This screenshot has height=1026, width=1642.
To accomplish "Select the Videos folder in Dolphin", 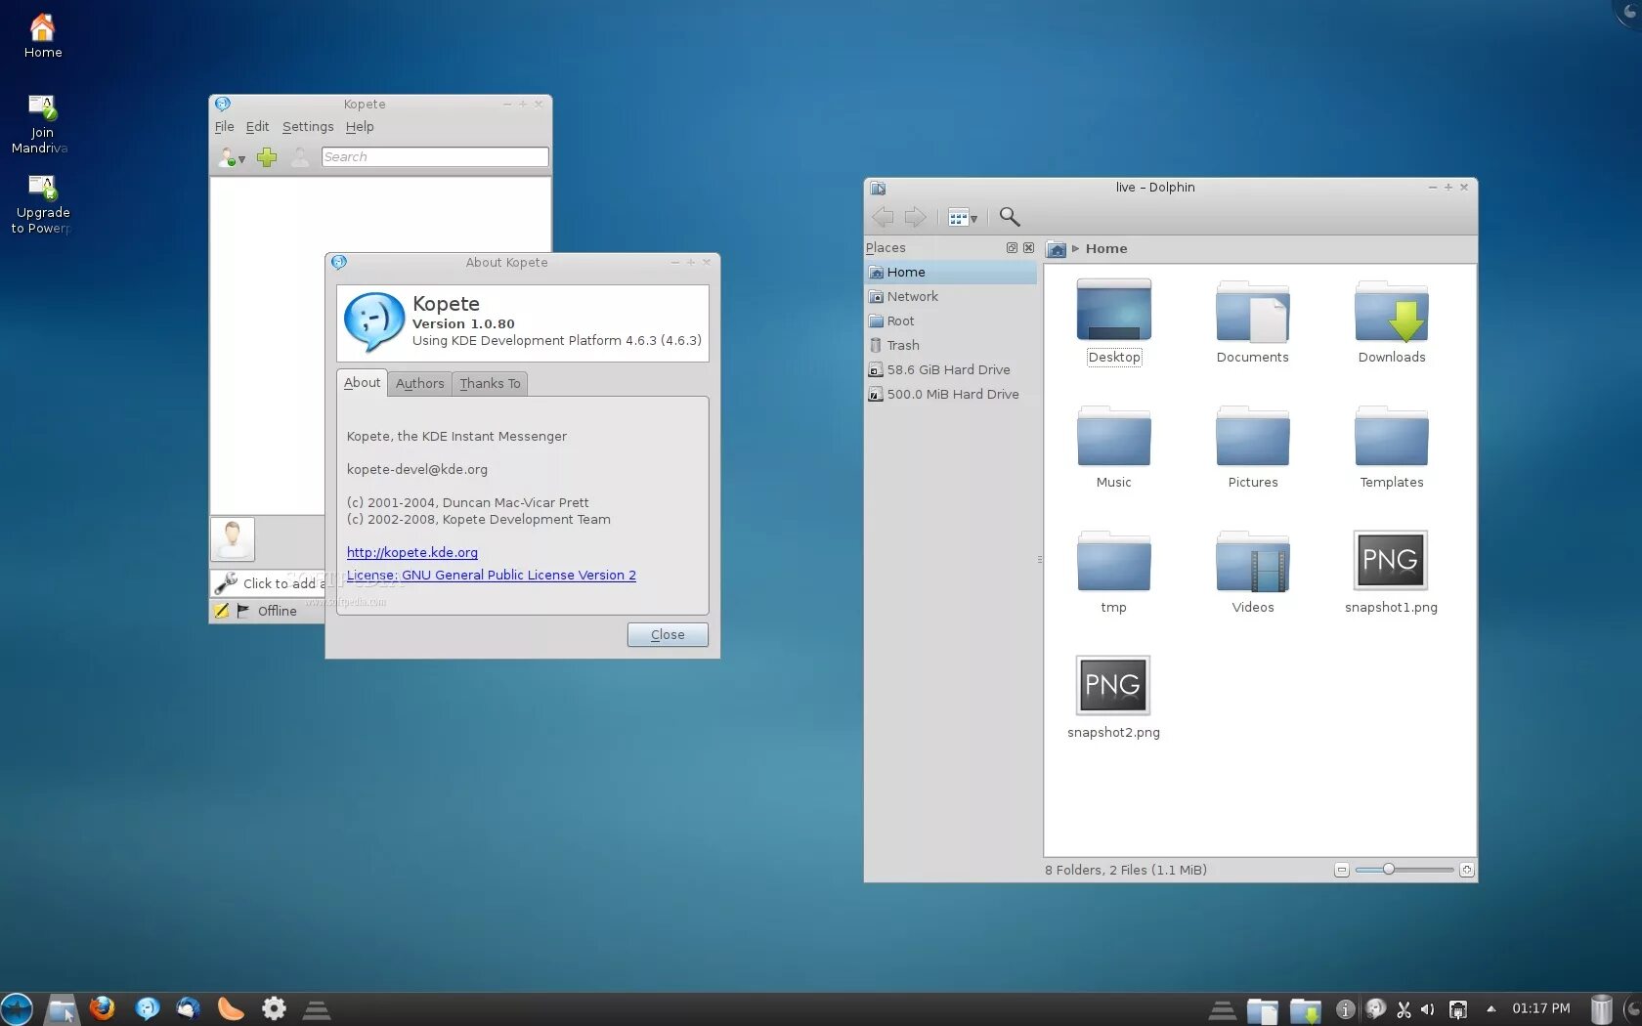I will coord(1253,572).
